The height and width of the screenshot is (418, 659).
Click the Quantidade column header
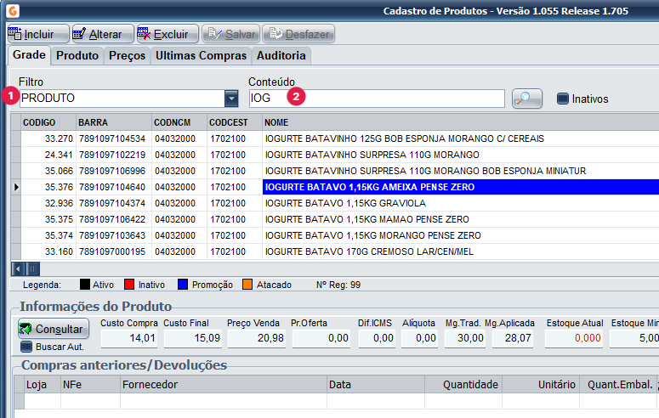[463, 385]
